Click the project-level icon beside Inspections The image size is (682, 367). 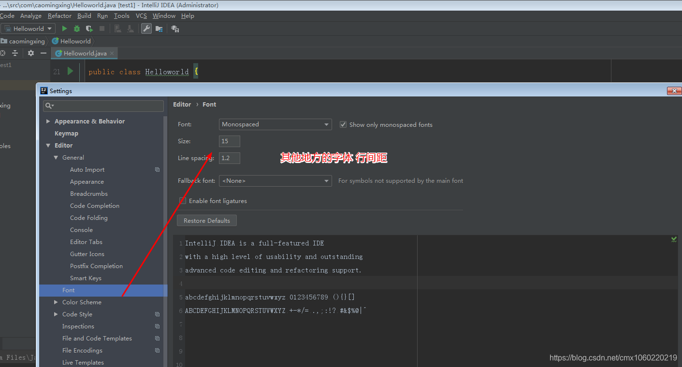157,326
